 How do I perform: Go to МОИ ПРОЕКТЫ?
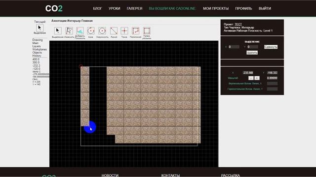[216, 8]
